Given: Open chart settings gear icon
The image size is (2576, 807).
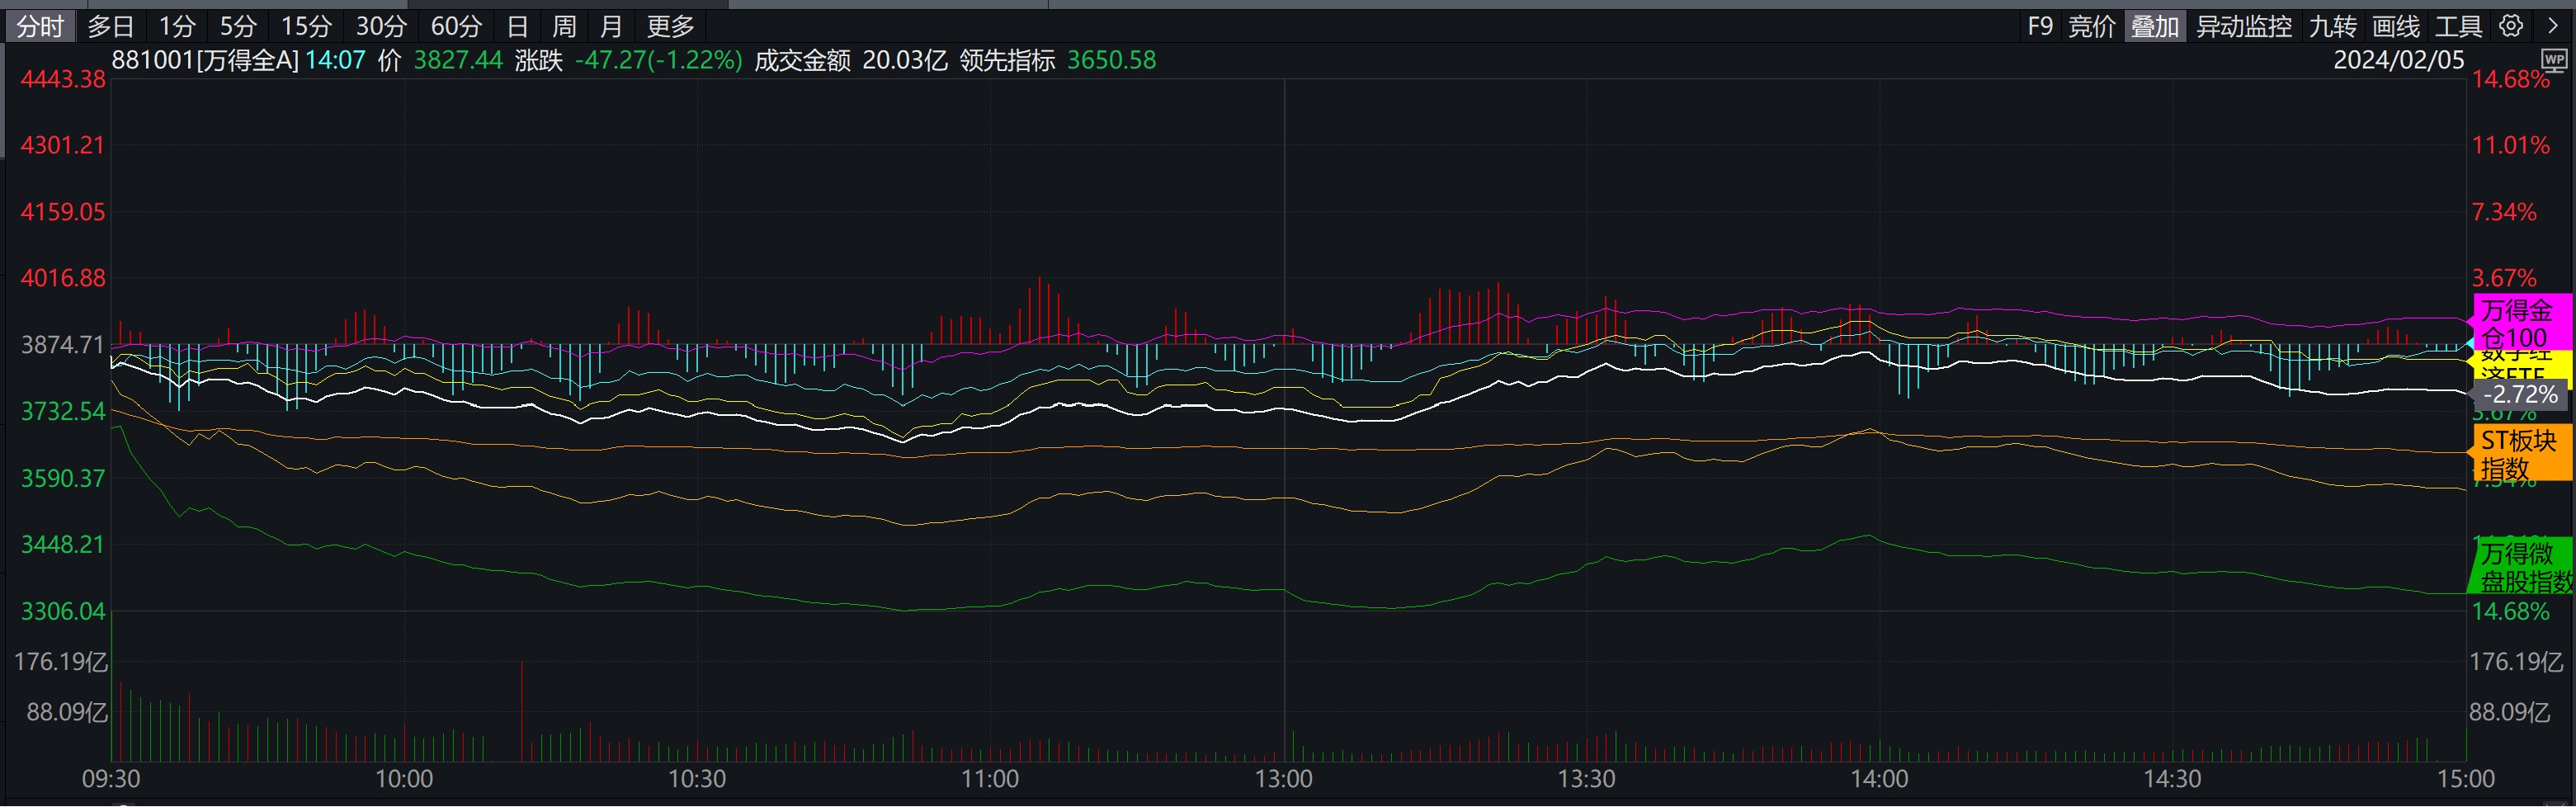Looking at the screenshot, I should (2510, 26).
